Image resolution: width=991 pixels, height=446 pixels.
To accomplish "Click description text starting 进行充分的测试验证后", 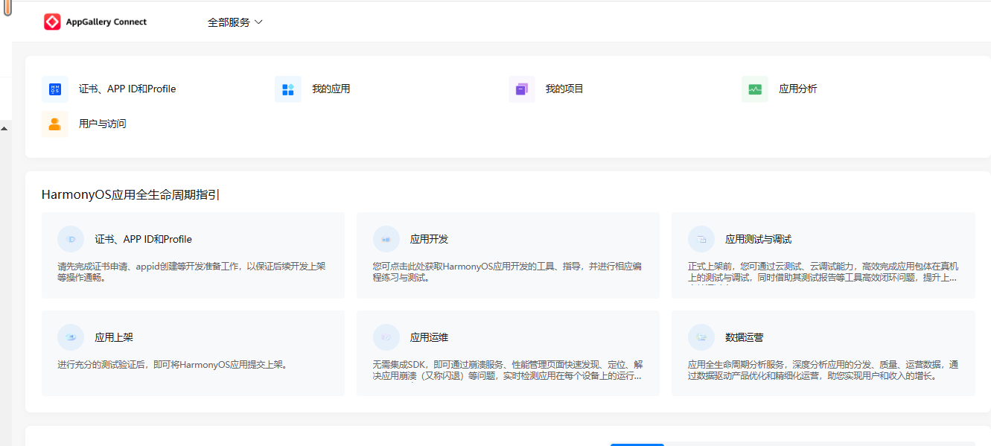I will (172, 365).
